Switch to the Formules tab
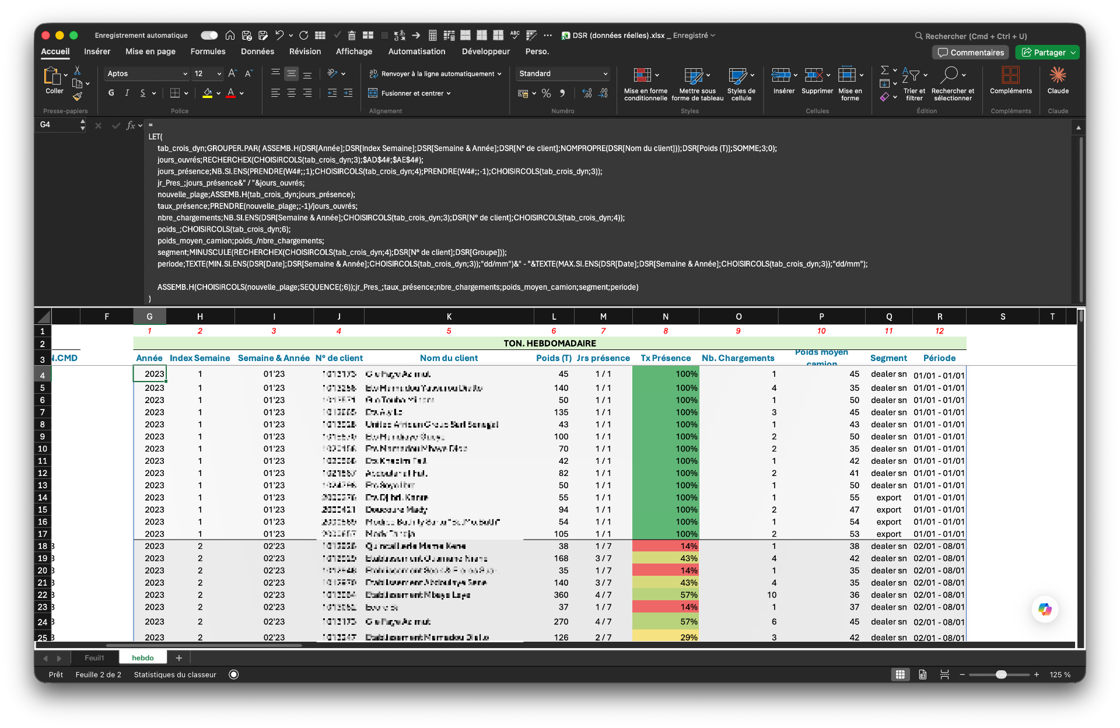The height and width of the screenshot is (728, 1120). click(x=208, y=51)
